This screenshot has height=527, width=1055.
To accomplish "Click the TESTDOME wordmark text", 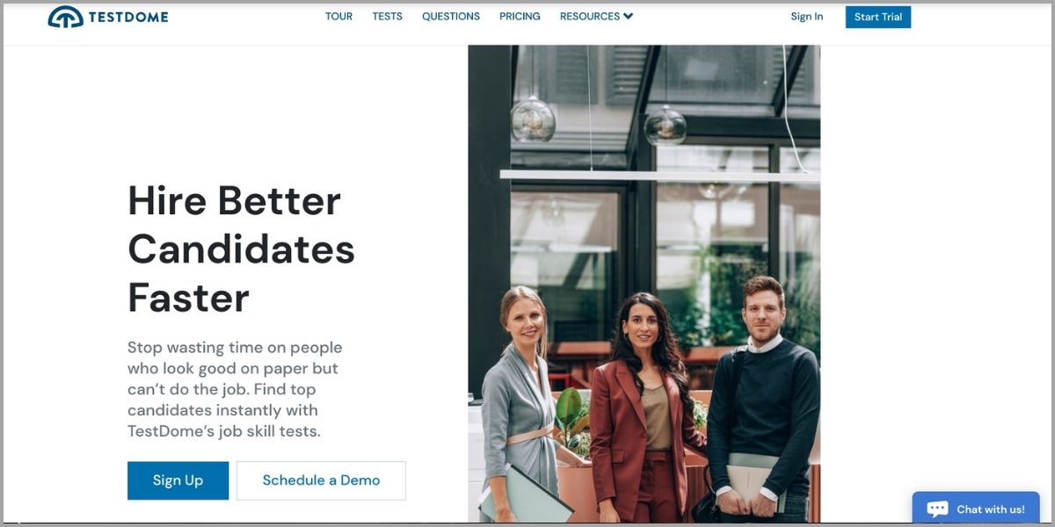I will coord(128,17).
